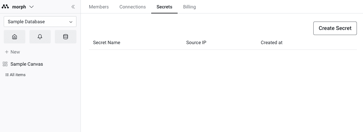Open notifications bell icon
The height and width of the screenshot is (132, 363).
tap(40, 37)
